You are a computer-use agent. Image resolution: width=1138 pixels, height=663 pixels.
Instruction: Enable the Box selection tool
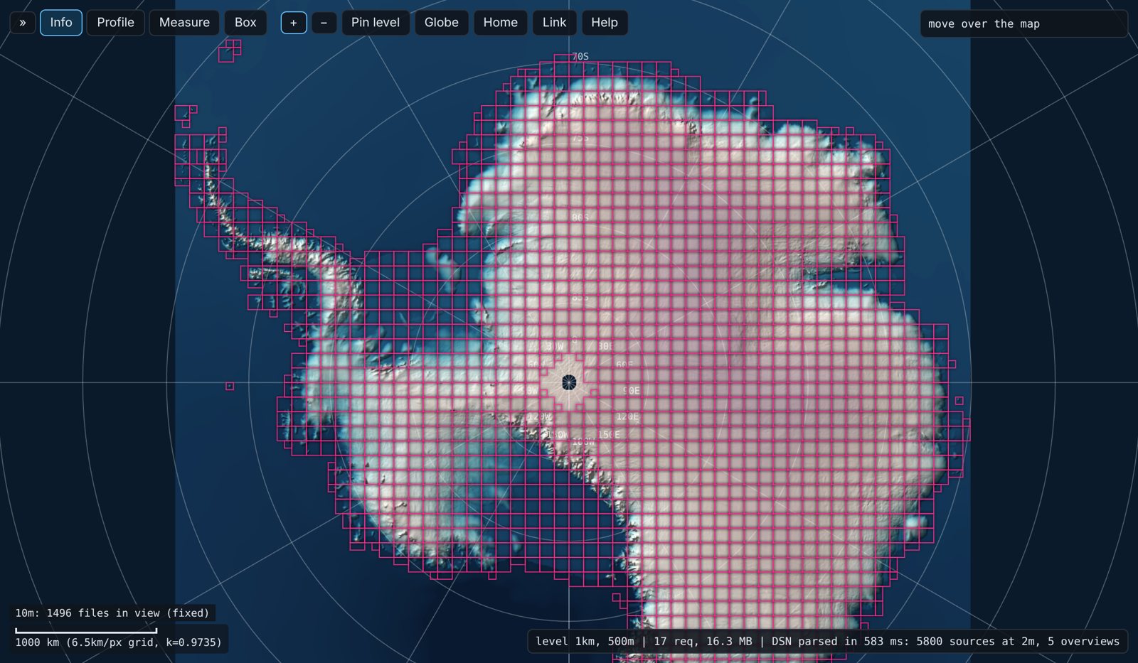click(245, 23)
